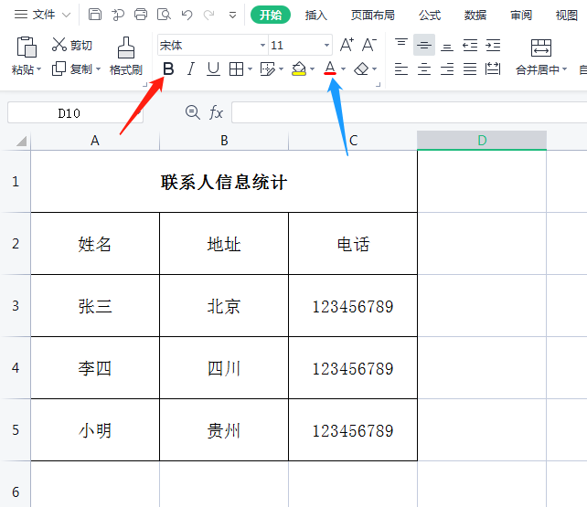This screenshot has width=587, height=507.
Task: Expand the Merge Center (合并居中) dropdown arrow
Action: pyautogui.click(x=564, y=69)
